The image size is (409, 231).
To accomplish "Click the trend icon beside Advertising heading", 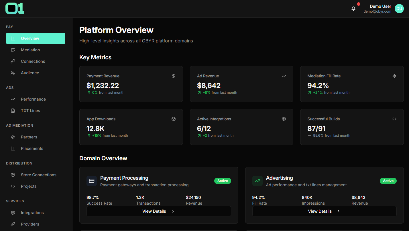I will point(257,181).
